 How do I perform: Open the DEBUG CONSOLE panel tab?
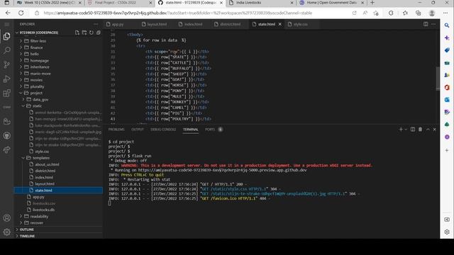click(x=163, y=130)
